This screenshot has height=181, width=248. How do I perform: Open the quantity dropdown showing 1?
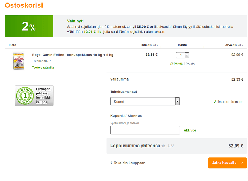[182, 55]
